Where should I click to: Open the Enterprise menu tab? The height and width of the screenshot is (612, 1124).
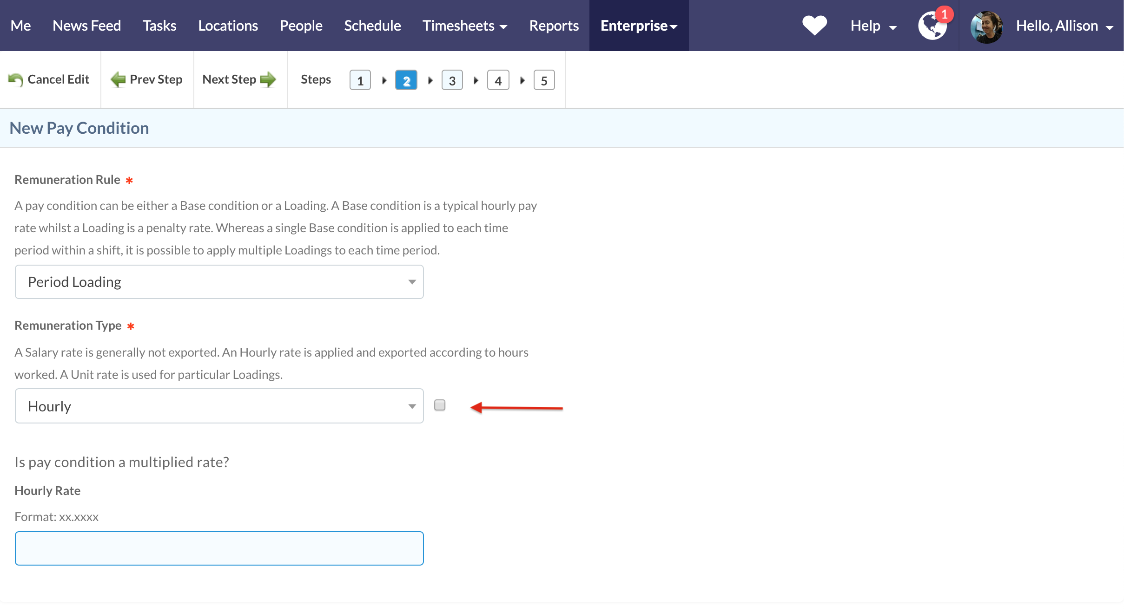639,26
